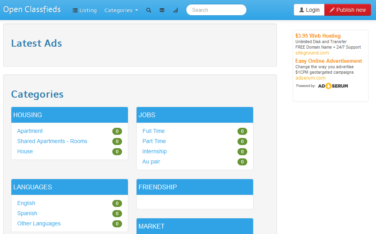Viewport: 376px width, 234px height.
Task: Choose the Internship category link
Action: [x=154, y=151]
